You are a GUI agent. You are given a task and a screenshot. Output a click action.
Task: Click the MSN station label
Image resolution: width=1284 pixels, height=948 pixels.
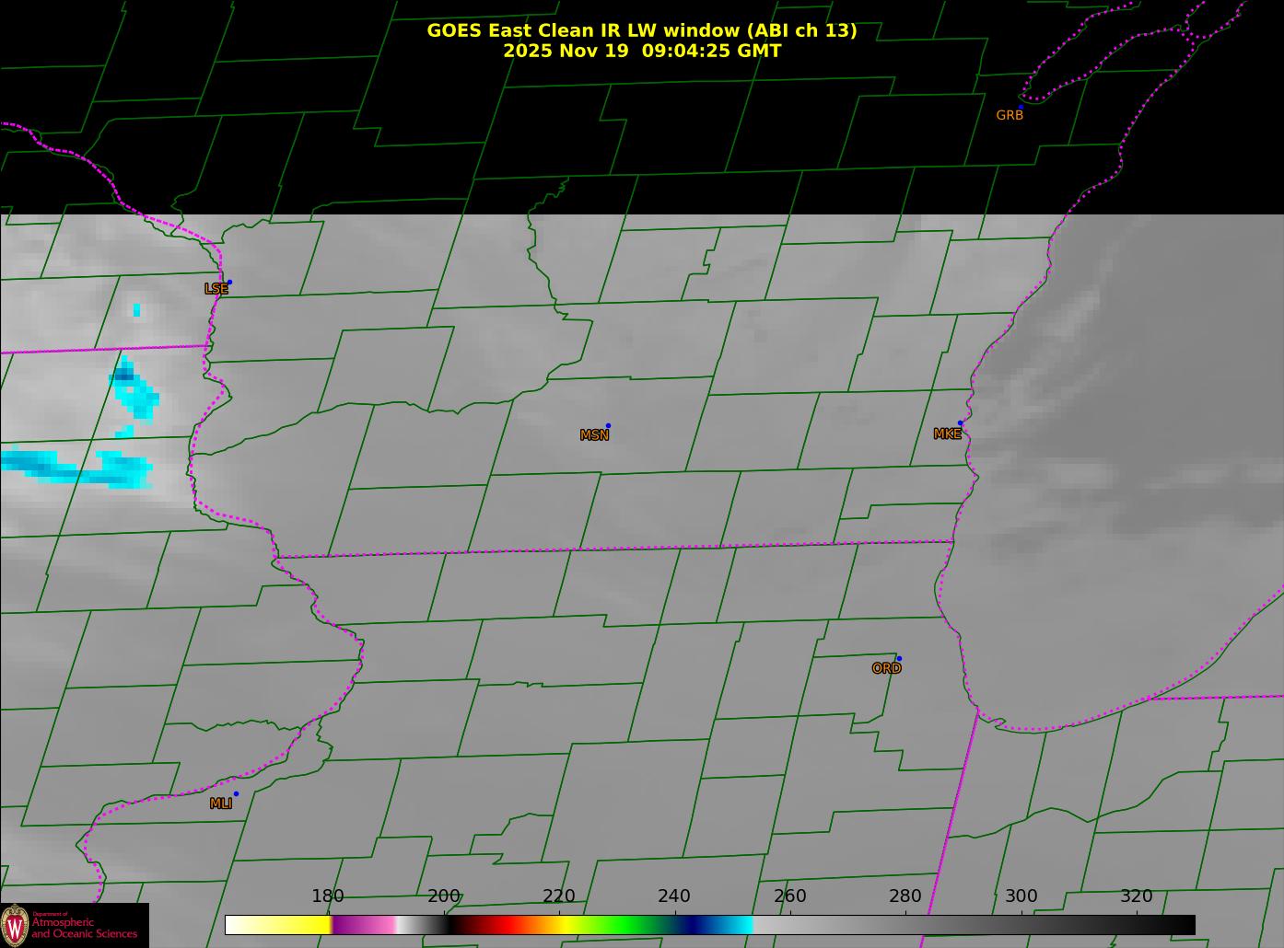(x=594, y=435)
